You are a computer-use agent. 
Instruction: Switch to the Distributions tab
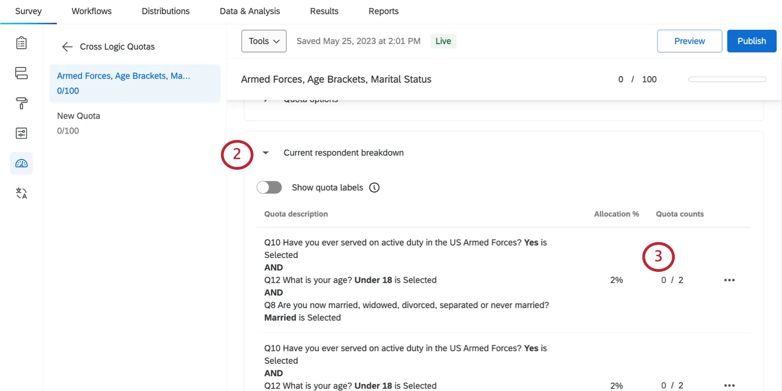165,11
